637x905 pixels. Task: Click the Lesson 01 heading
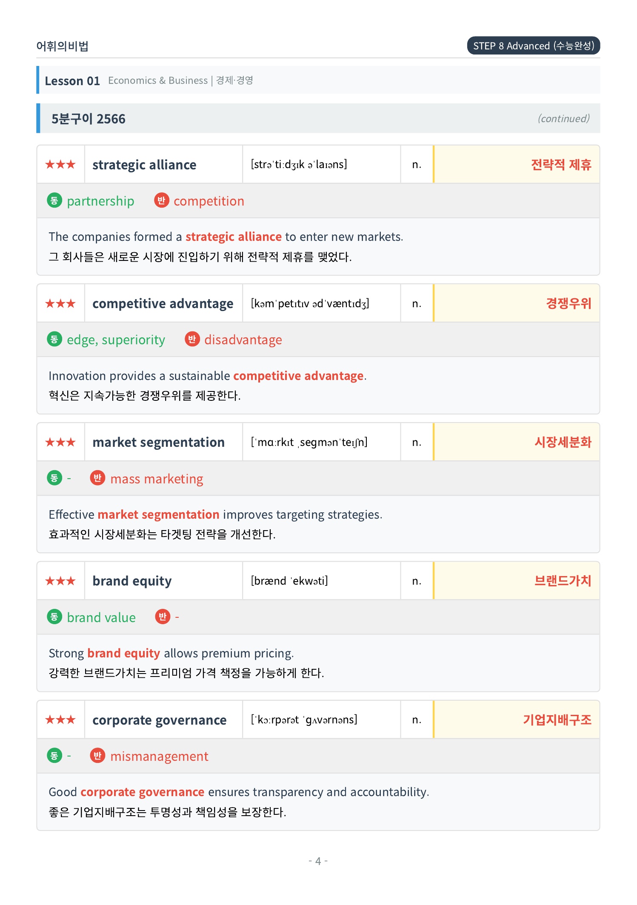[x=72, y=80]
